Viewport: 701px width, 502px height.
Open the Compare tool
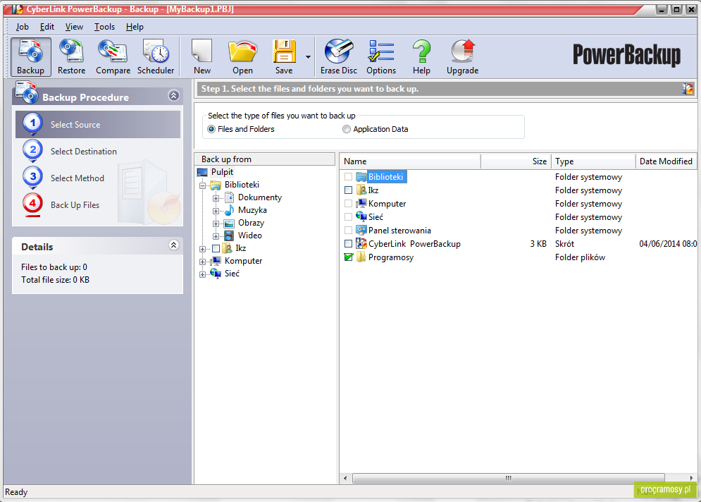coord(113,57)
